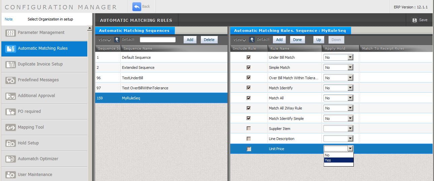Open Apply Hold dropdown for Line Description
434x181 pixels.
[350, 139]
